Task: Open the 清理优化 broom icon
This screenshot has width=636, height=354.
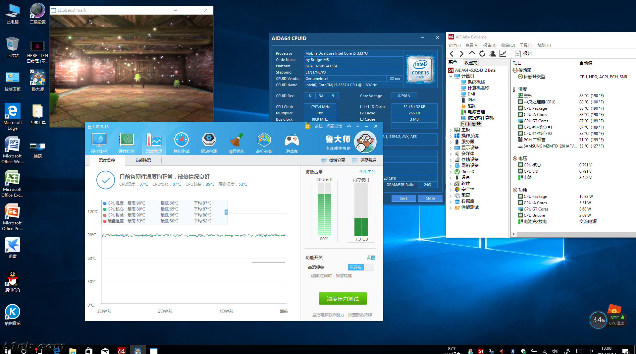Action: [x=237, y=143]
